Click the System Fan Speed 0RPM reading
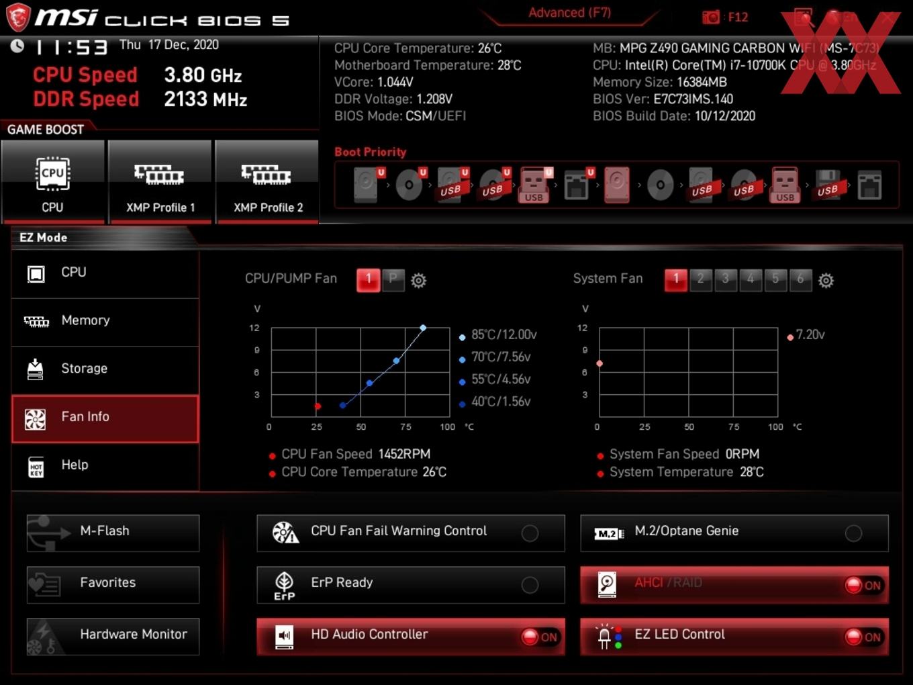 tap(684, 454)
